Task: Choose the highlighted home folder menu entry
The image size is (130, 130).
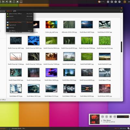Action: (19, 22)
